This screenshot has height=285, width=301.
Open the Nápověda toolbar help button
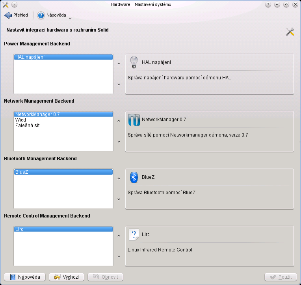click(52, 15)
